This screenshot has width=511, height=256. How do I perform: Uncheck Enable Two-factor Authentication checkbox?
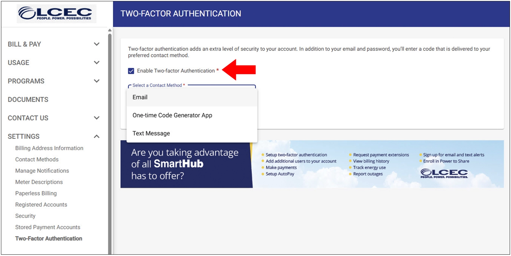point(131,71)
